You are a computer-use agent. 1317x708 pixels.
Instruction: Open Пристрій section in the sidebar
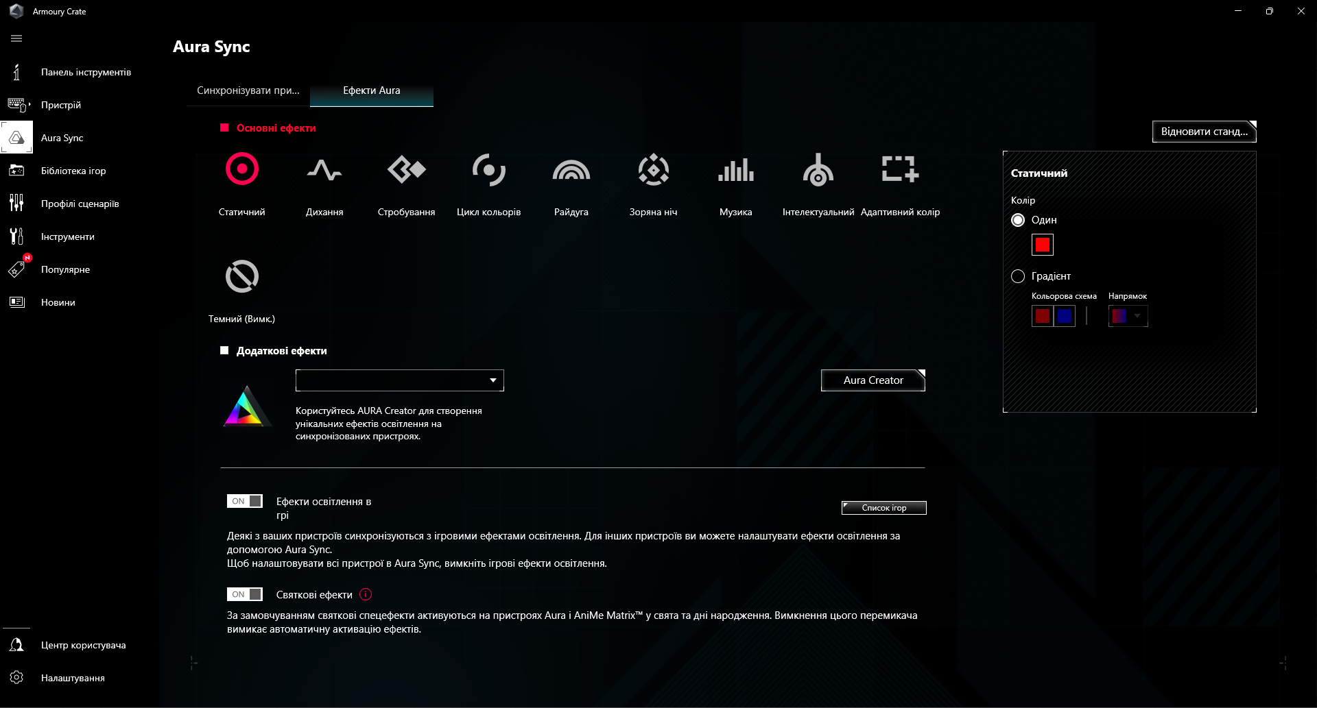coord(60,105)
